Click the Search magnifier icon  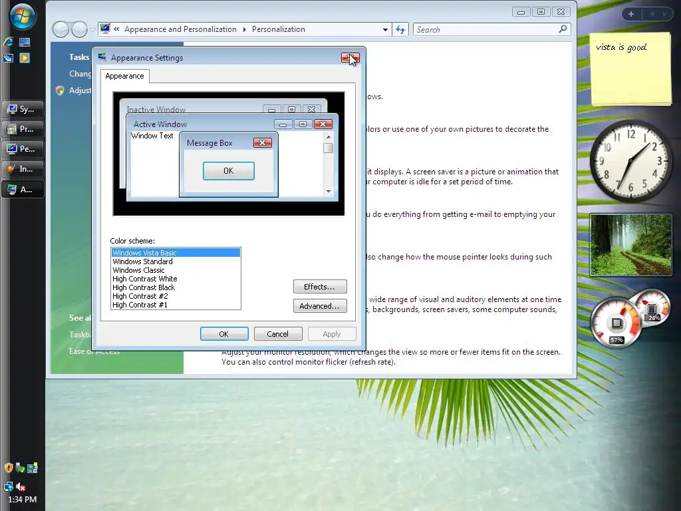(563, 29)
